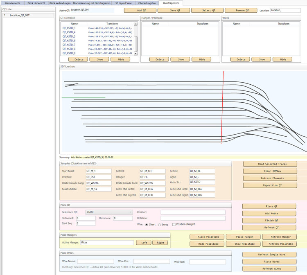The width and height of the screenshot is (307, 275).
Task: Open the Oberleitungsbau tab
Action: point(147,3)
